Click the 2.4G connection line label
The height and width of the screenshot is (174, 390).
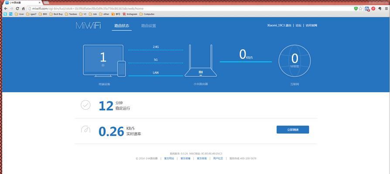tap(156, 47)
